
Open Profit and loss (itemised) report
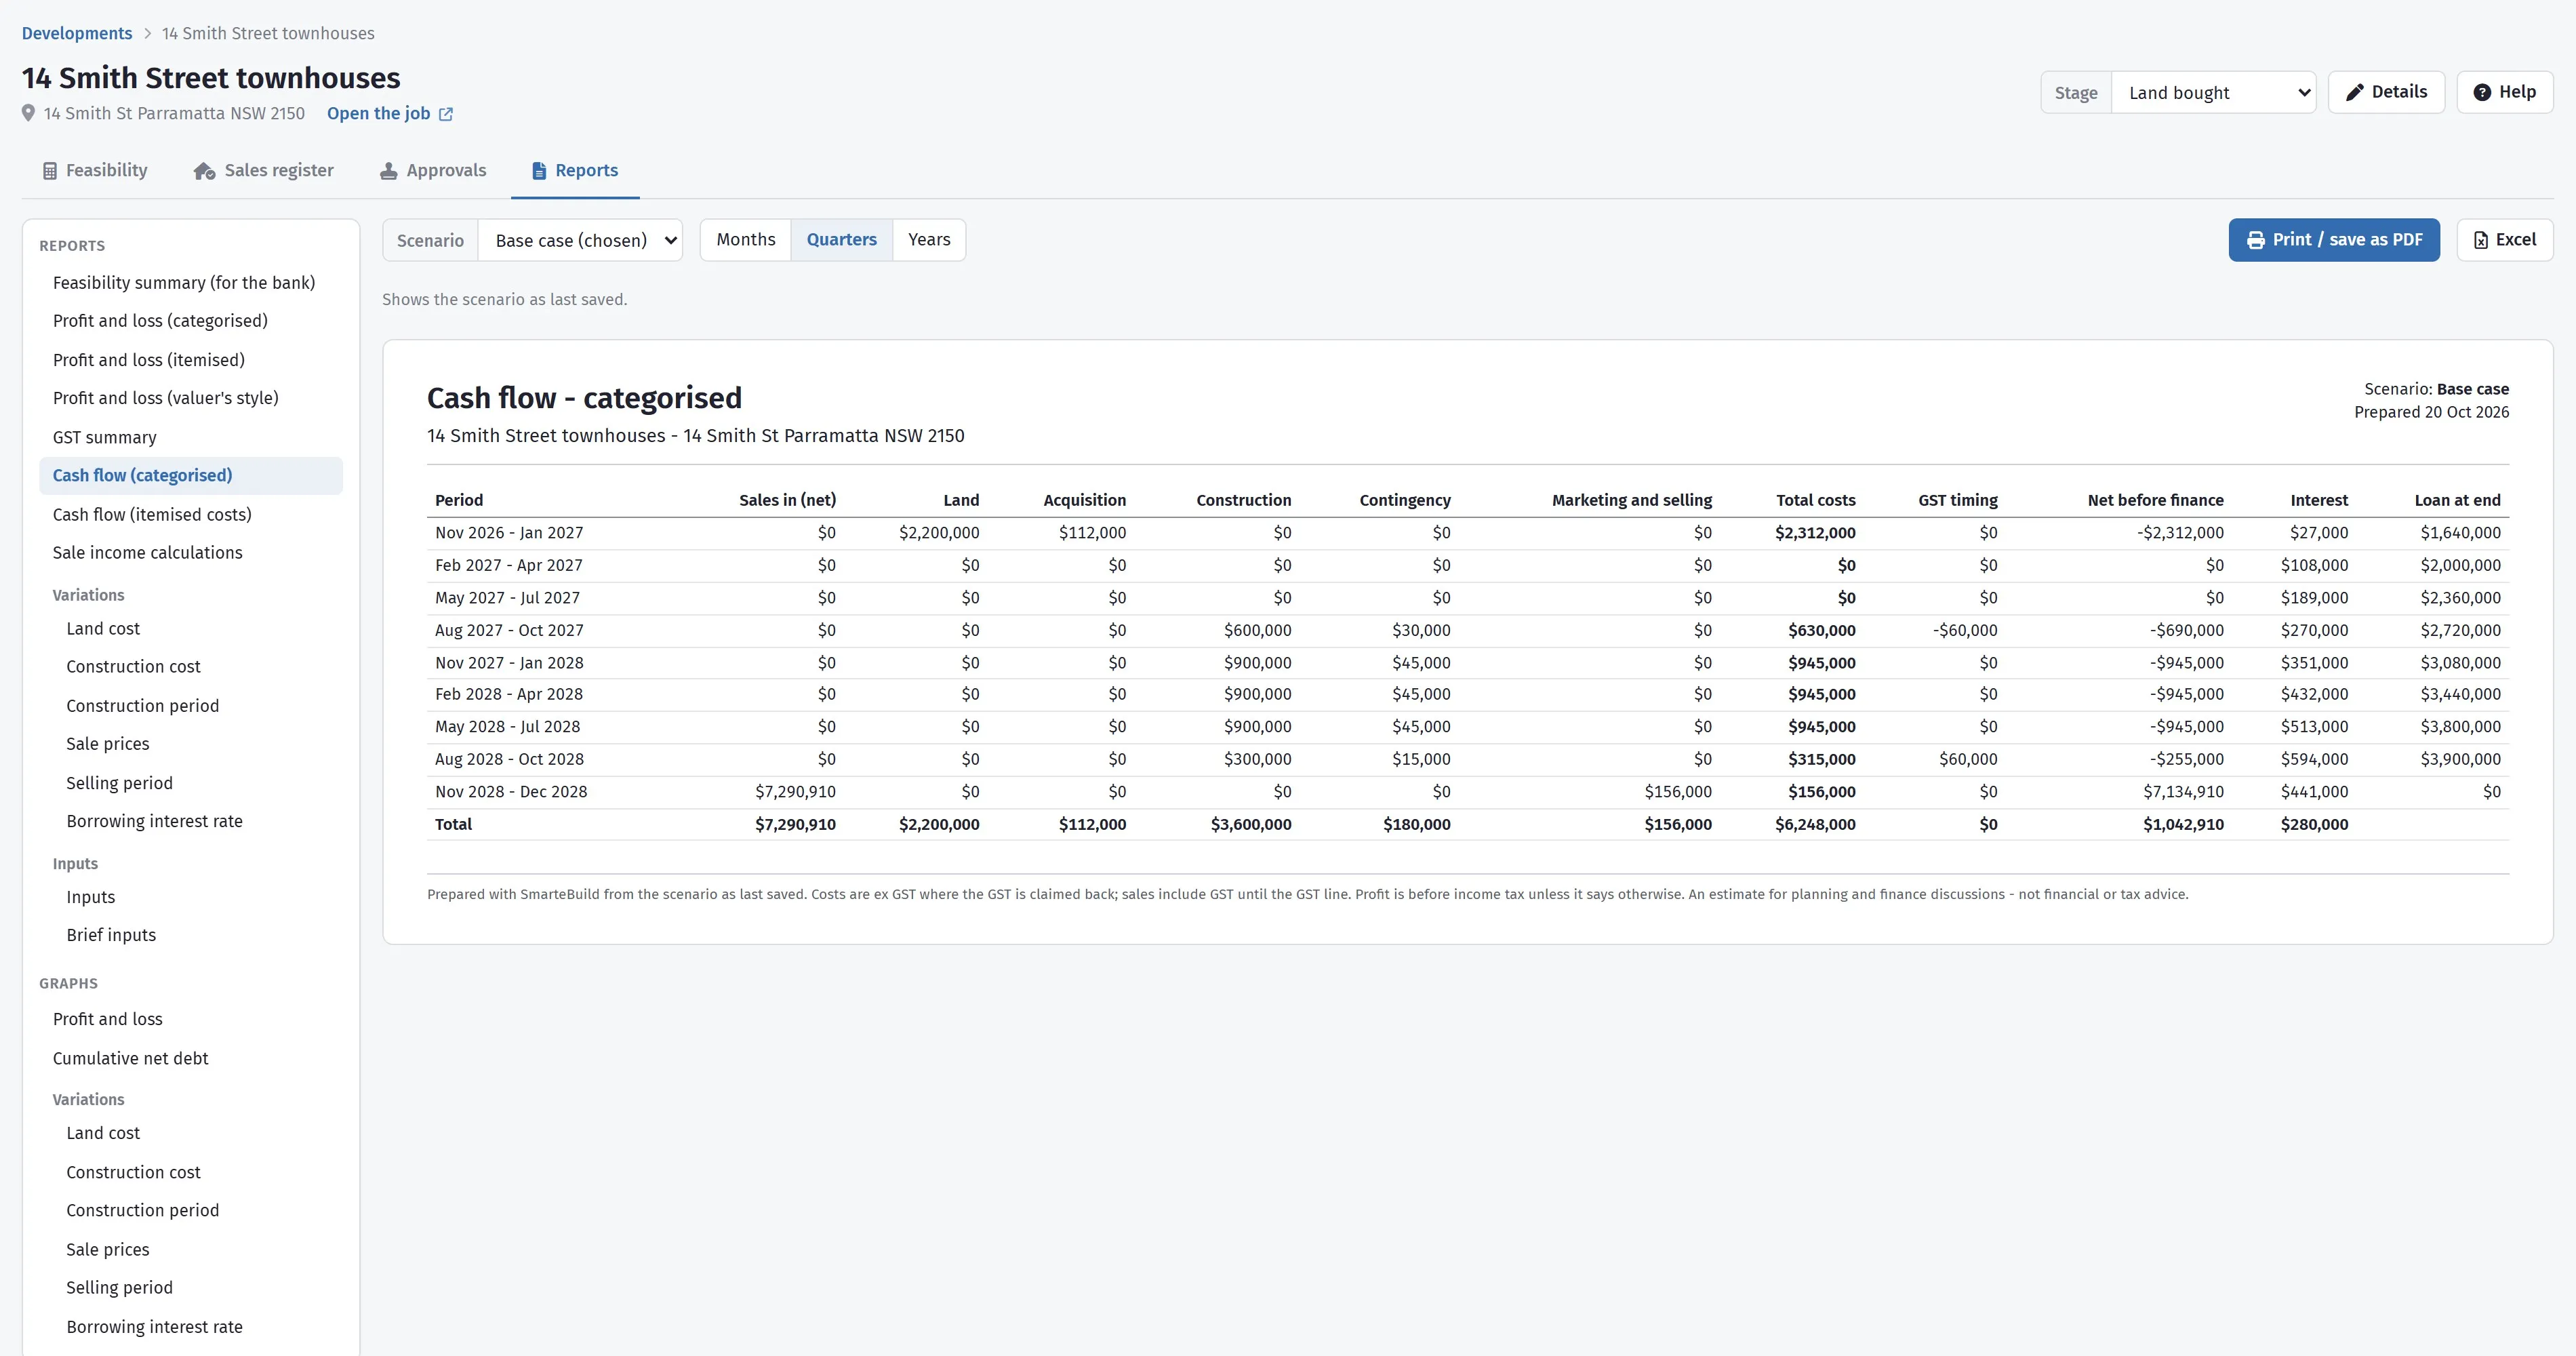pyautogui.click(x=191, y=360)
